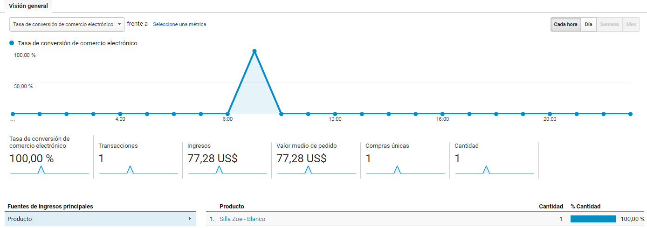Click the chart data point at 8:00
Screen dimensions: 647x228
[x=227, y=114]
